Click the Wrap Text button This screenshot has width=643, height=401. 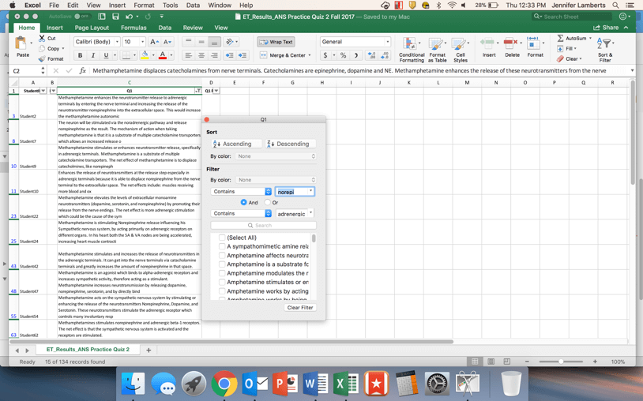click(x=276, y=42)
